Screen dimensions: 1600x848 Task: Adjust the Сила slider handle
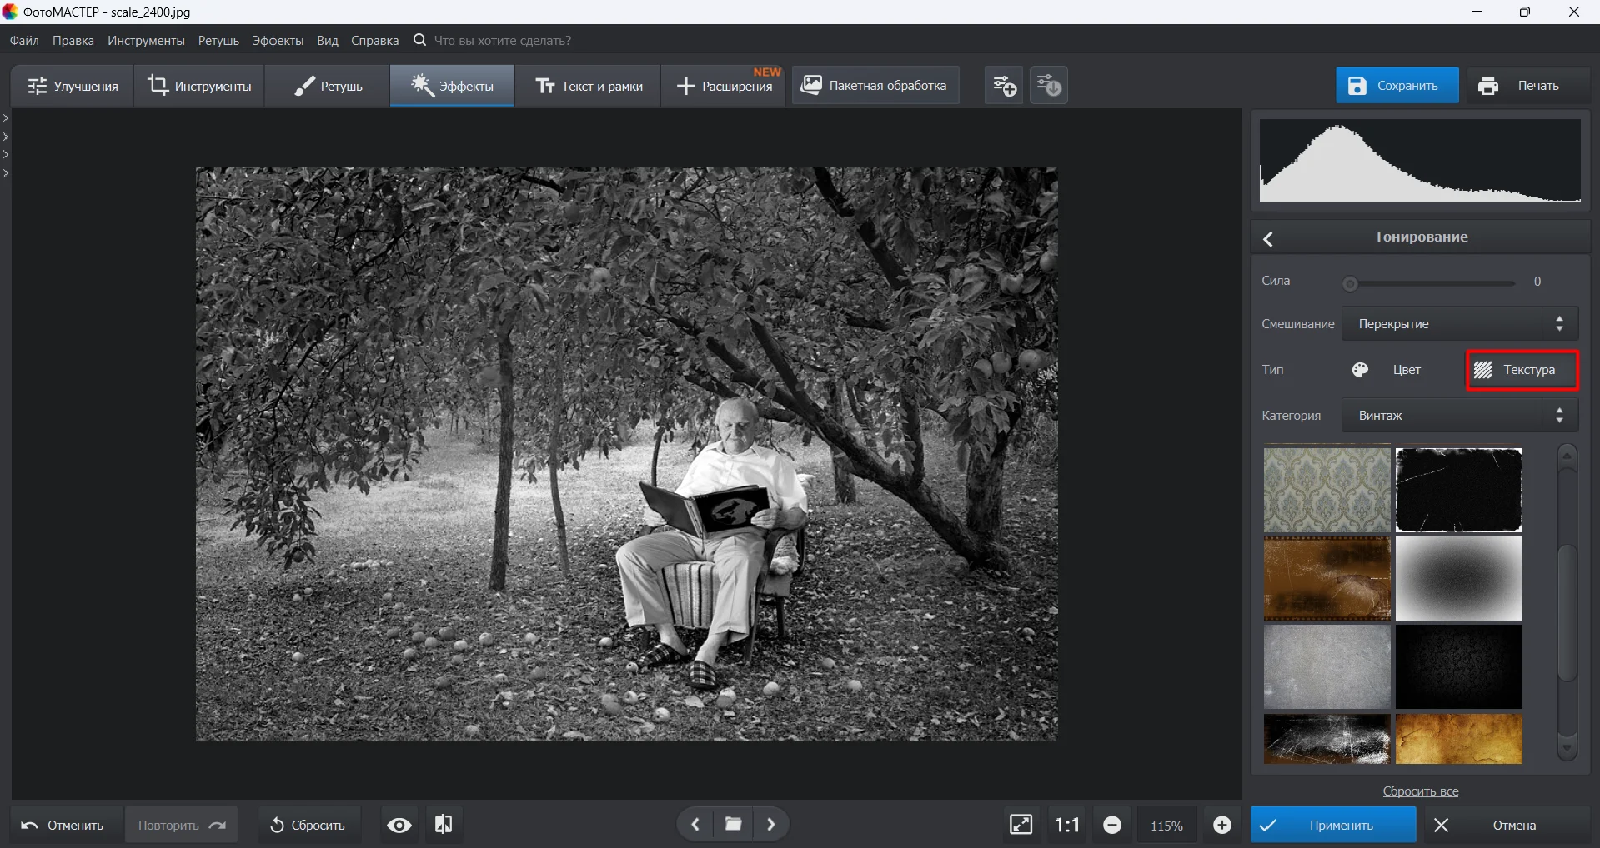pyautogui.click(x=1350, y=284)
